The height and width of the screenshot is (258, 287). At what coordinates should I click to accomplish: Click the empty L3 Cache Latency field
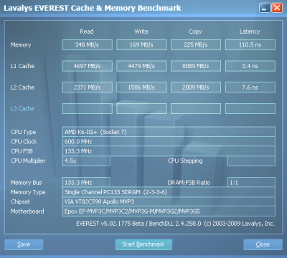[250, 108]
